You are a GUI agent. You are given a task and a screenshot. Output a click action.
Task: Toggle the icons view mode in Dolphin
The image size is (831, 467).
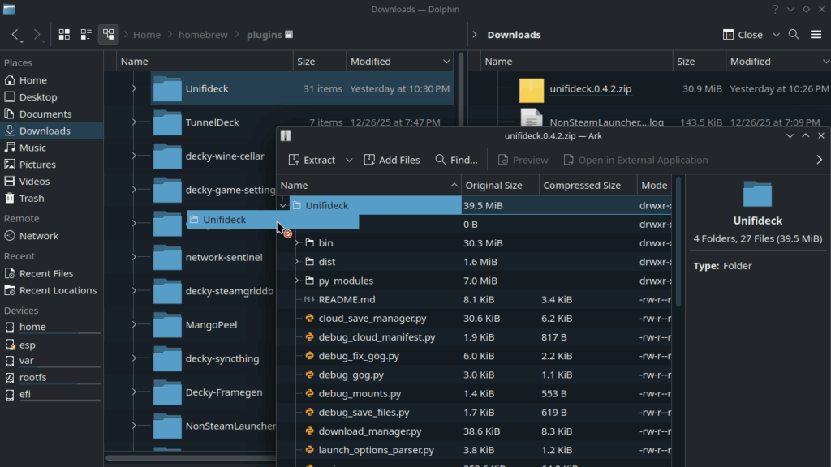pyautogui.click(x=64, y=34)
